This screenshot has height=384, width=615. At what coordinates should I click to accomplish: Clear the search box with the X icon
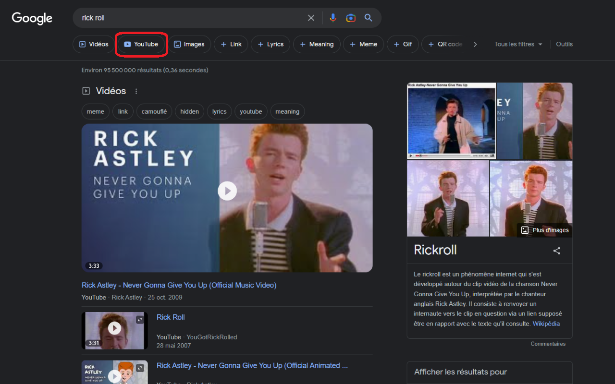(311, 18)
